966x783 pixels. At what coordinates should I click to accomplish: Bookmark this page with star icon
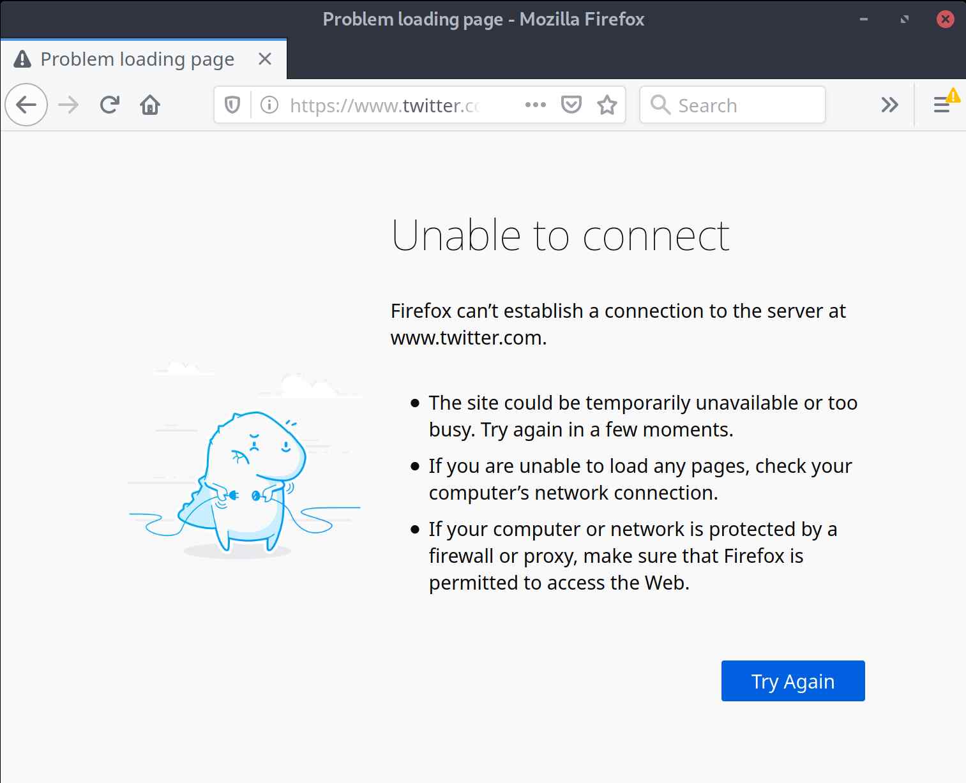[607, 105]
